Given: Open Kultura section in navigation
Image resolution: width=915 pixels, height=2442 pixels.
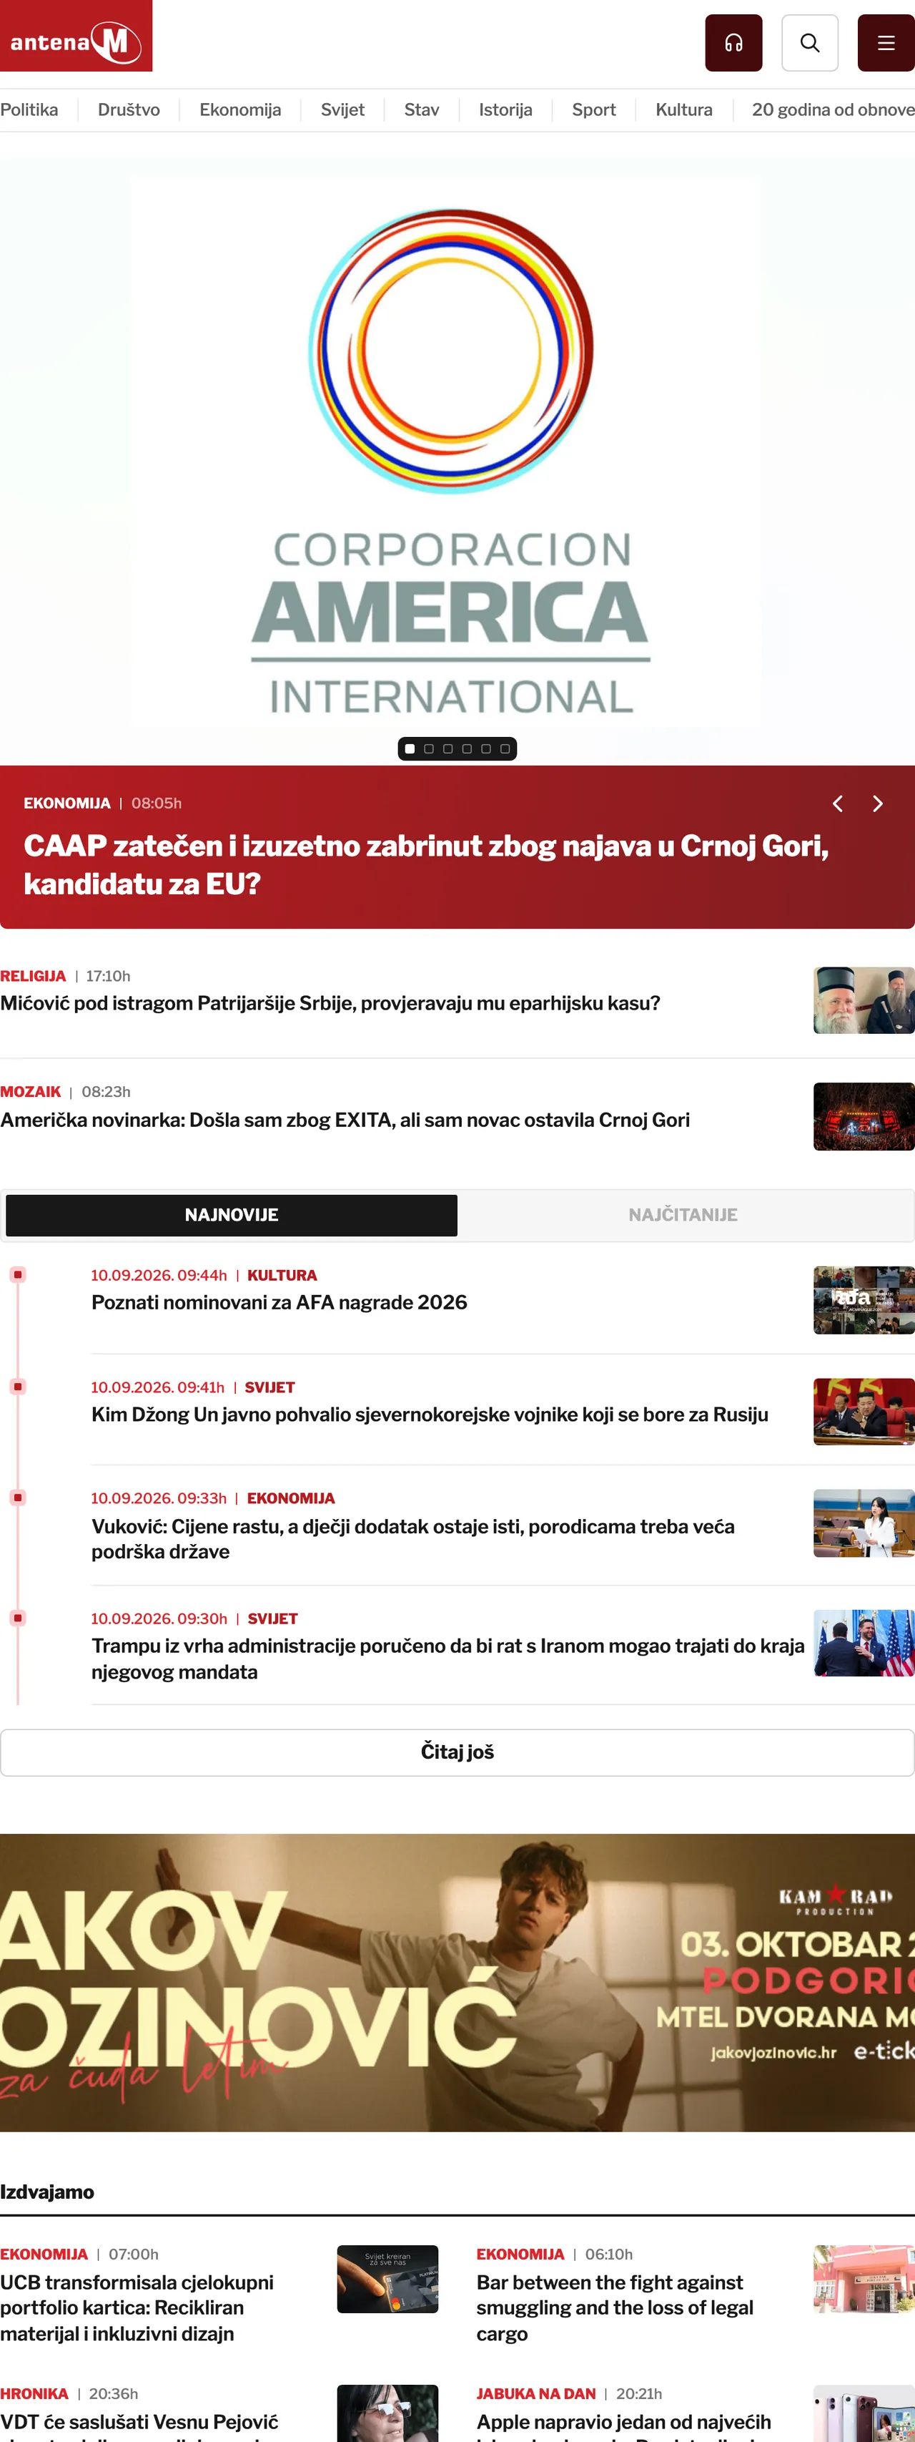Looking at the screenshot, I should (x=684, y=110).
